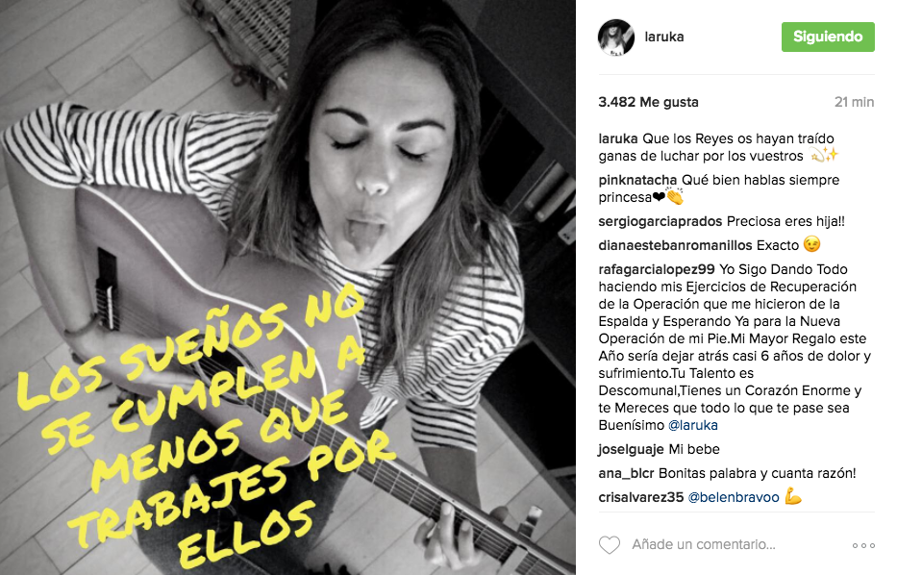Open joselguaje's profile
This screenshot has height=575, width=897.
coord(631,450)
